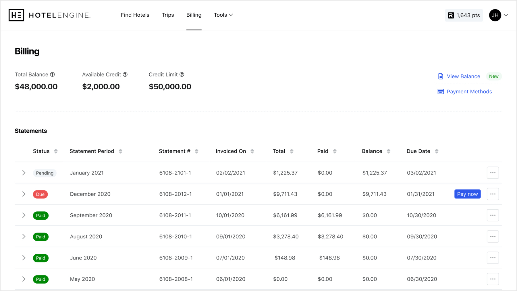Open more options for January 2021 statement
Image resolution: width=517 pixels, height=291 pixels.
pyautogui.click(x=493, y=173)
